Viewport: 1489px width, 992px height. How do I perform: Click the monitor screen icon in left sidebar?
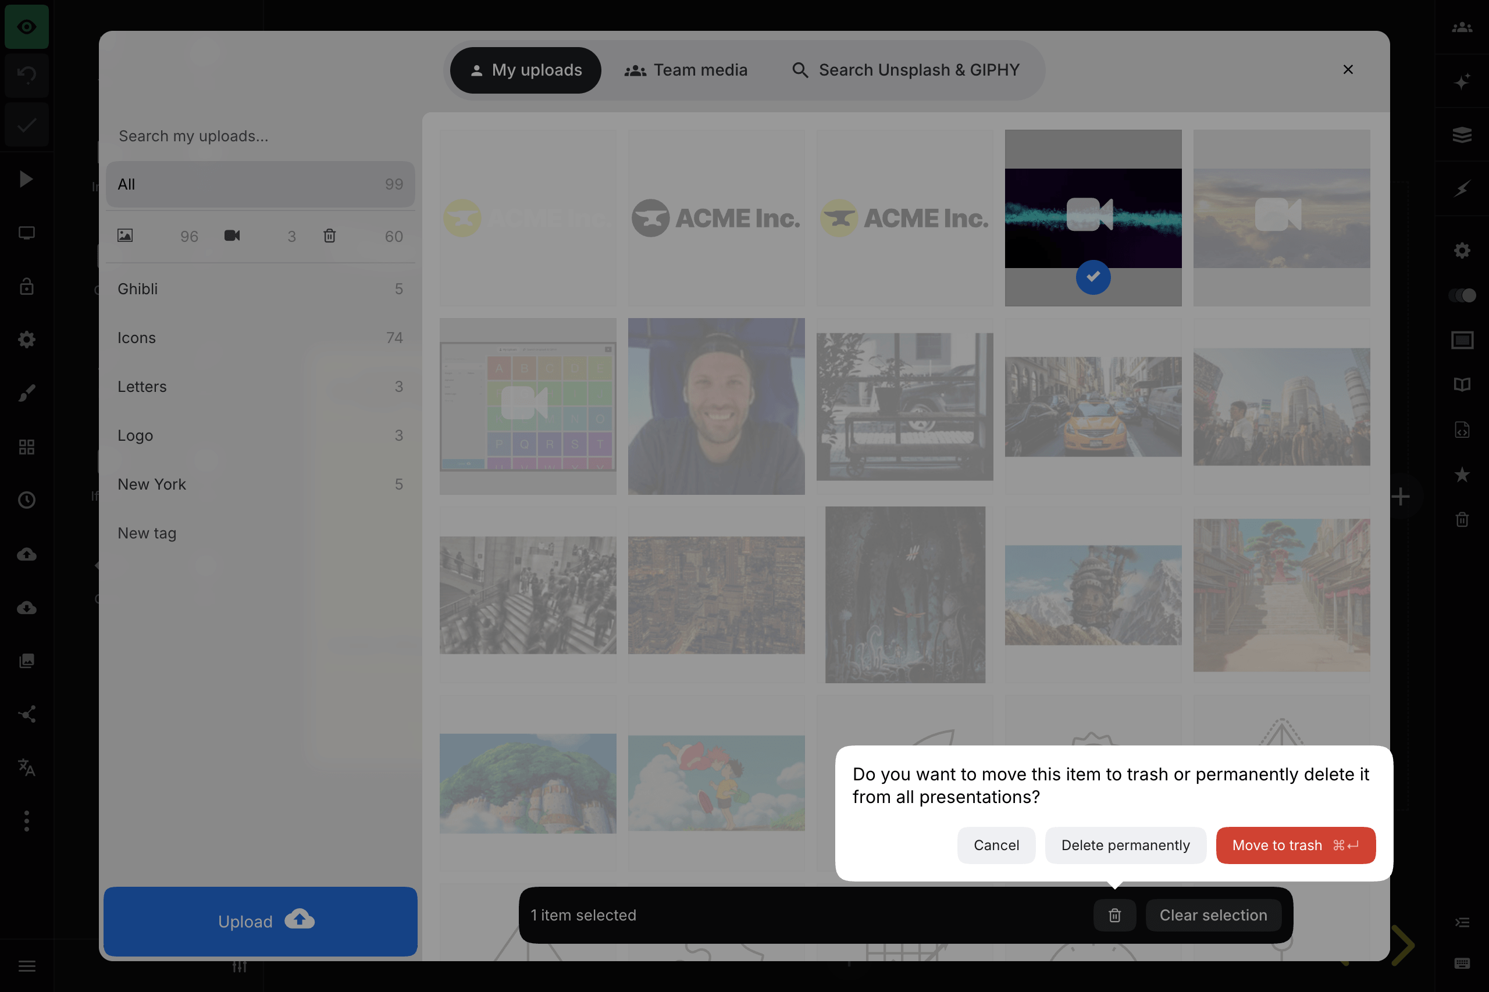tap(27, 233)
